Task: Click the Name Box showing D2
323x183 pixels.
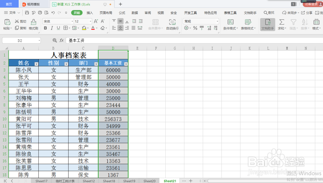Action: (21, 41)
